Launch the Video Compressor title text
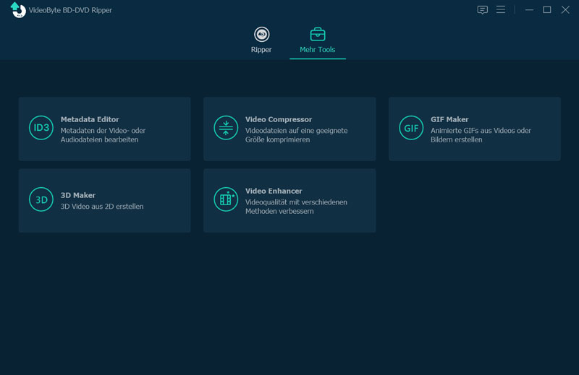This screenshot has width=579, height=375. [279, 119]
